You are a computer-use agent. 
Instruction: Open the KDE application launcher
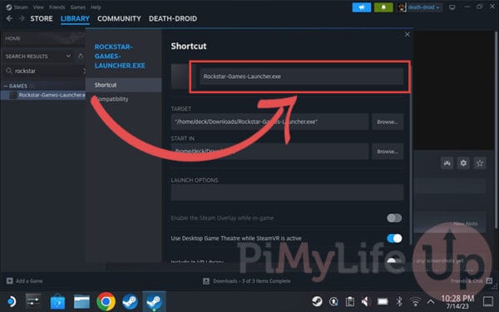pyautogui.click(x=12, y=301)
